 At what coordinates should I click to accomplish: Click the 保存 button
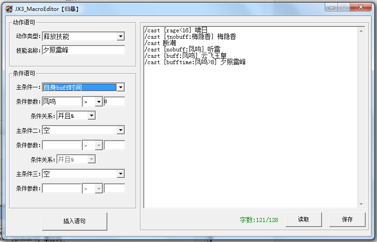click(347, 219)
